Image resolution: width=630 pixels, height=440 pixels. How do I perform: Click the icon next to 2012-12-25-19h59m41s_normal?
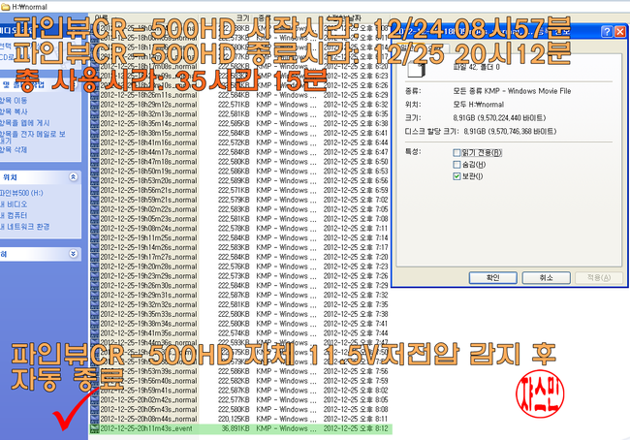click(x=94, y=391)
